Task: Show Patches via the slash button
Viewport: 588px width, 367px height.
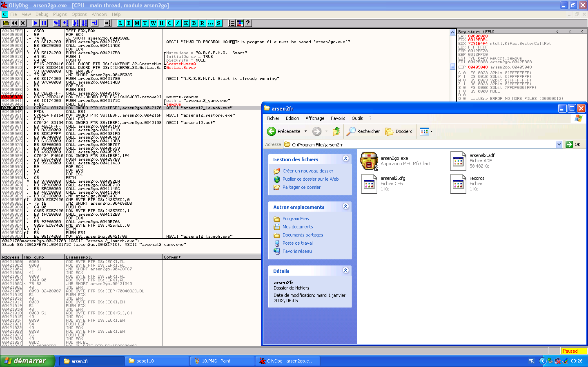Action: (x=178, y=23)
